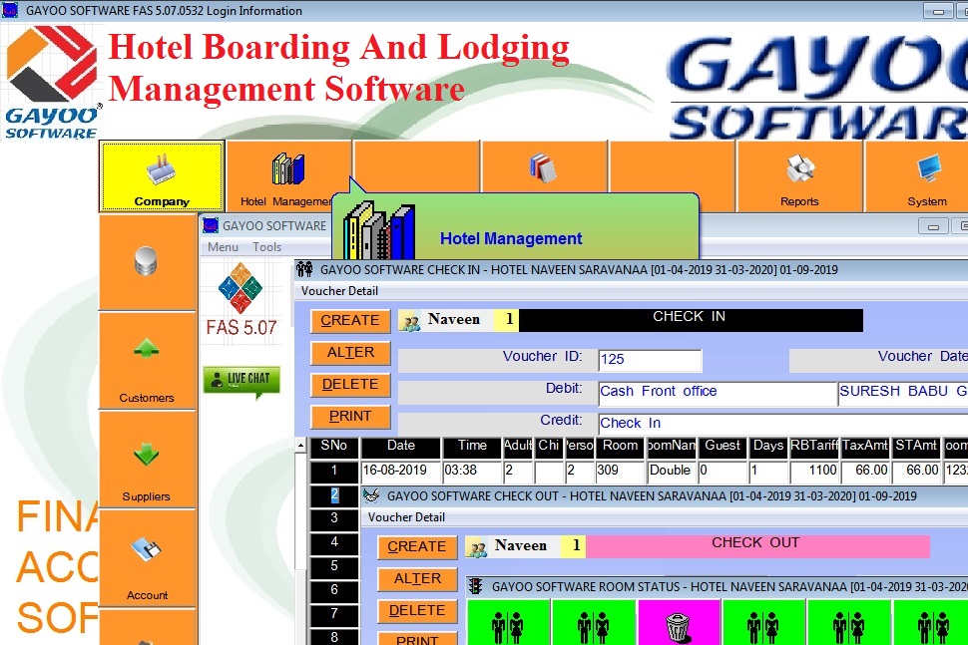Click the room name cell 'Double'
This screenshot has height=645, width=968.
click(671, 472)
